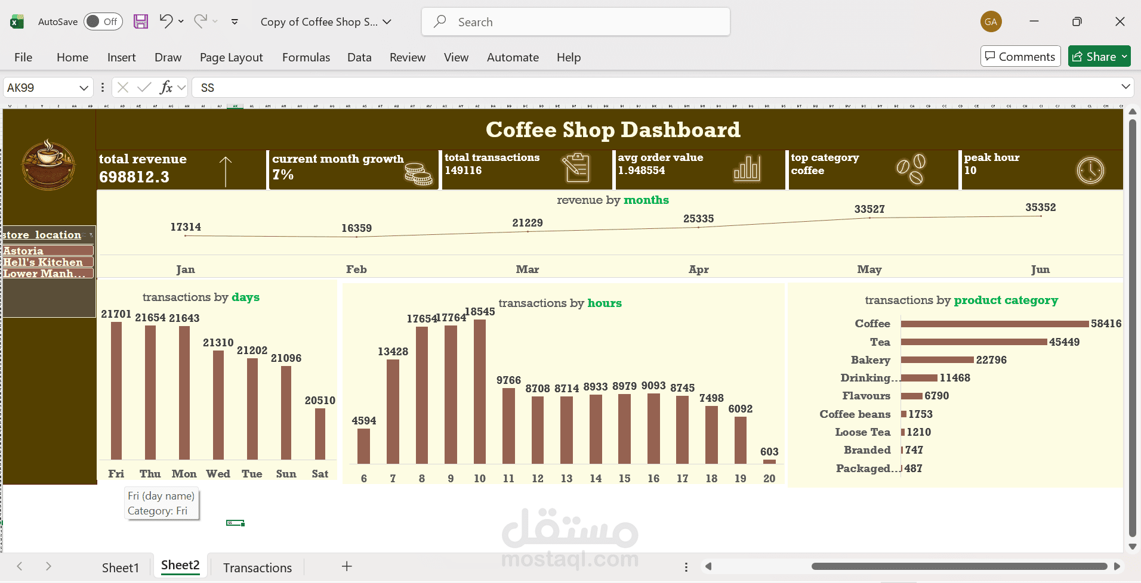Screen dimensions: 1141x583
Task: Open the Transactions sheet tab
Action: [x=257, y=567]
